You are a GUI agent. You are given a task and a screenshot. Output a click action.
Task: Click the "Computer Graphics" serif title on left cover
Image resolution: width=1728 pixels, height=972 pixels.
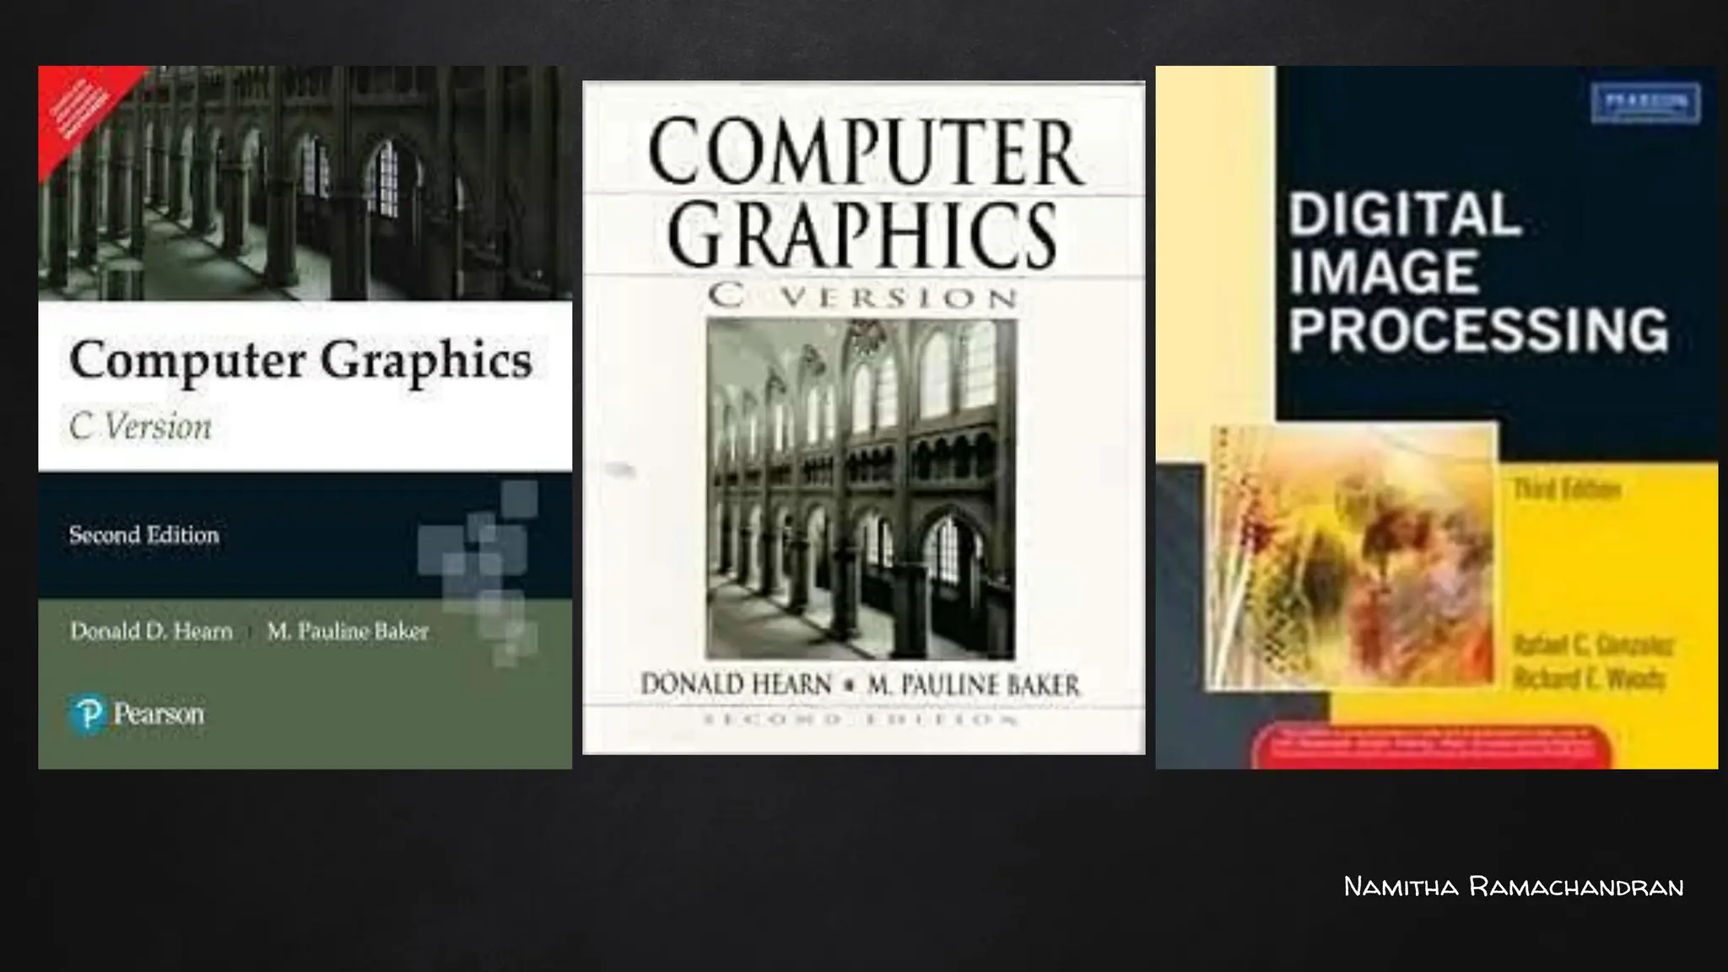click(x=300, y=360)
